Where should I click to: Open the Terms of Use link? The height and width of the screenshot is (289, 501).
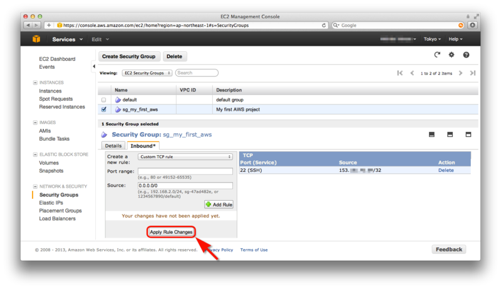254,250
